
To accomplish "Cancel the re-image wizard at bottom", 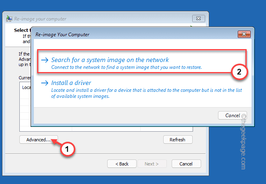I will tap(186, 164).
